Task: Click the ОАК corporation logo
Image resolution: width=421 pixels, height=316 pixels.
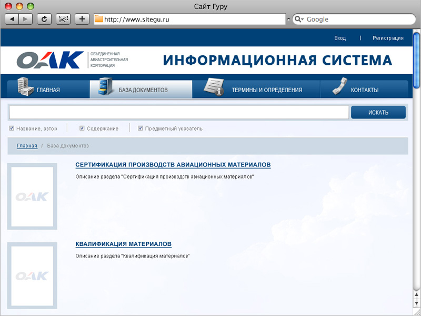Action: [50, 60]
